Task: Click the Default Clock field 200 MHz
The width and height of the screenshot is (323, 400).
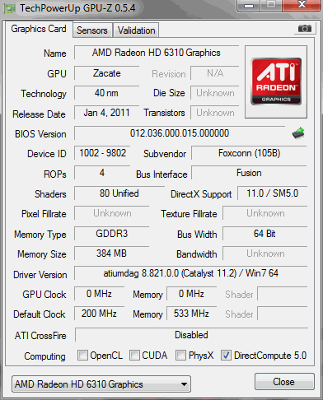Action: pos(100,314)
